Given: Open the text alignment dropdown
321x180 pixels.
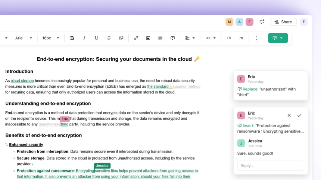Looking at the screenshot, I should tap(190, 38).
